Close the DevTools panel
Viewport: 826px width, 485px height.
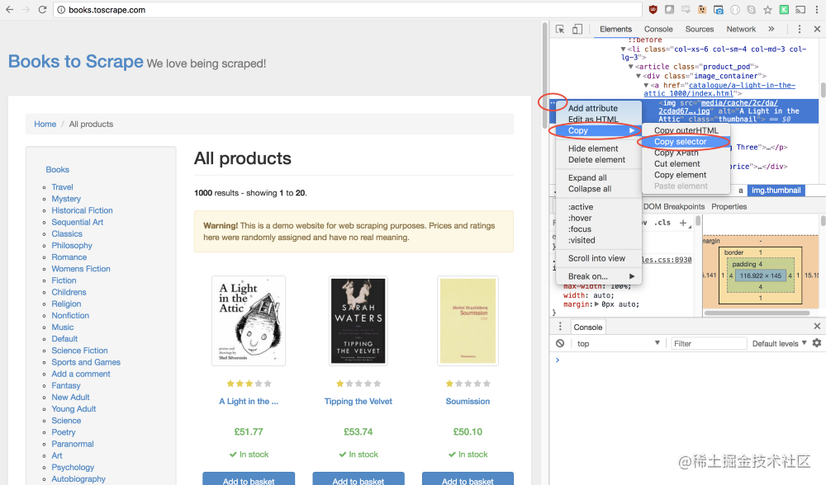(x=817, y=29)
